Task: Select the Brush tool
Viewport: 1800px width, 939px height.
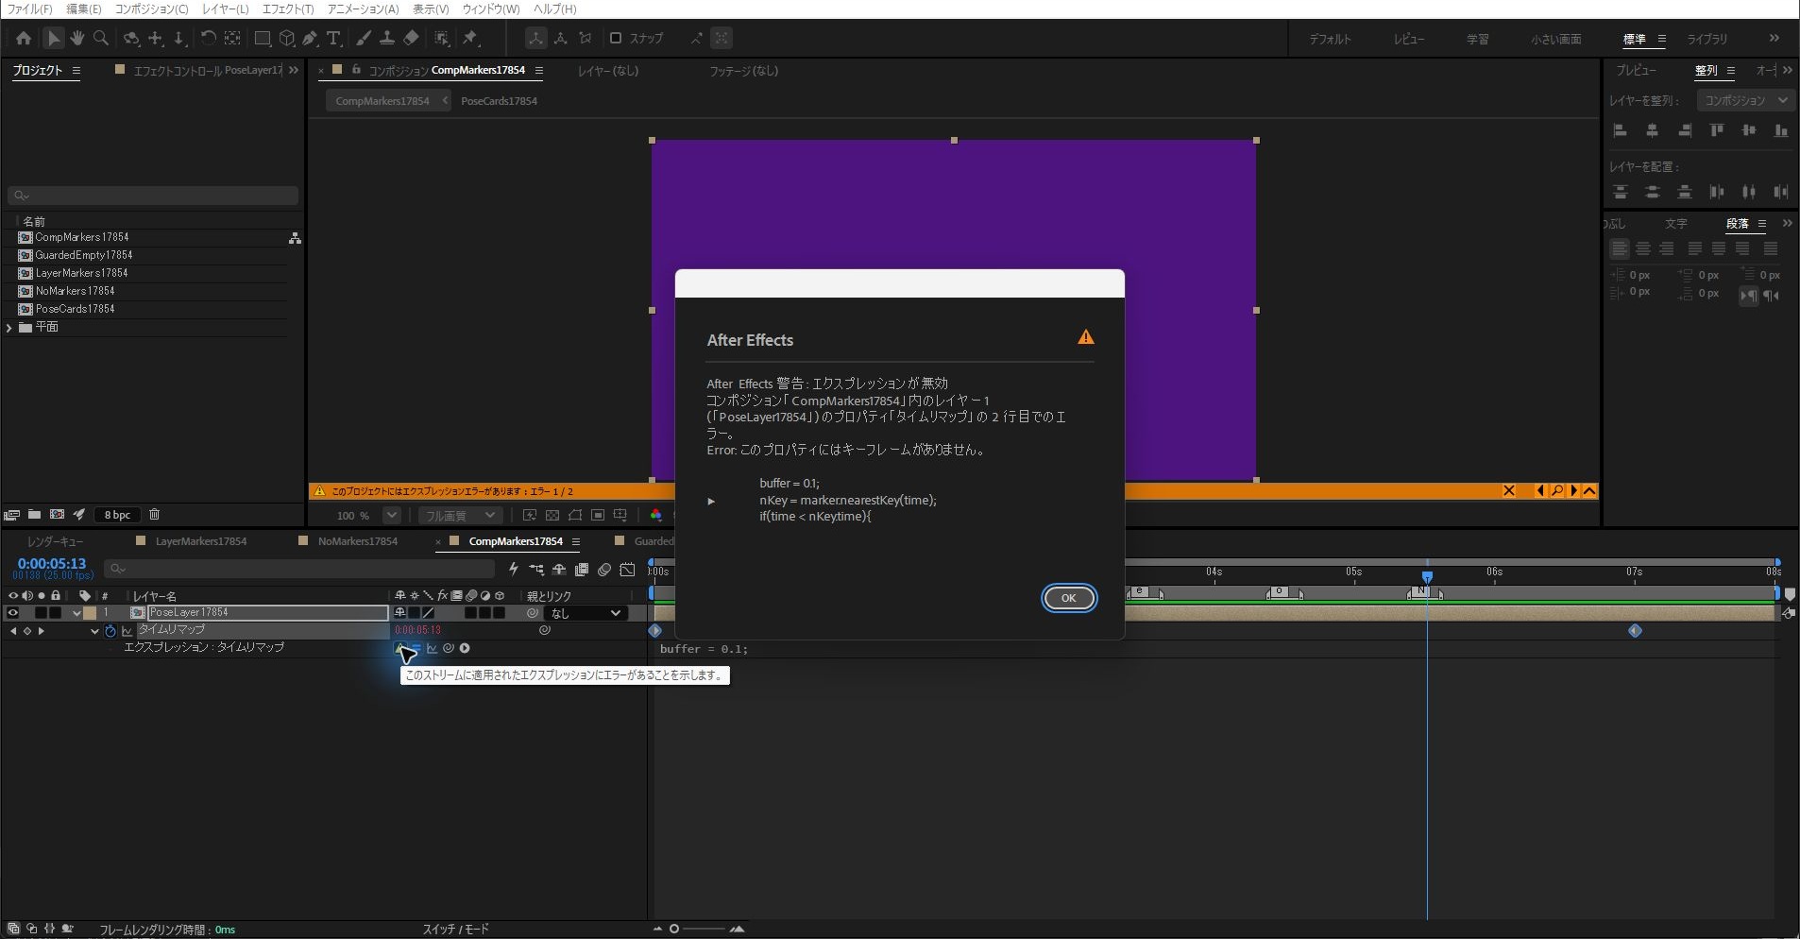Action: point(364,39)
